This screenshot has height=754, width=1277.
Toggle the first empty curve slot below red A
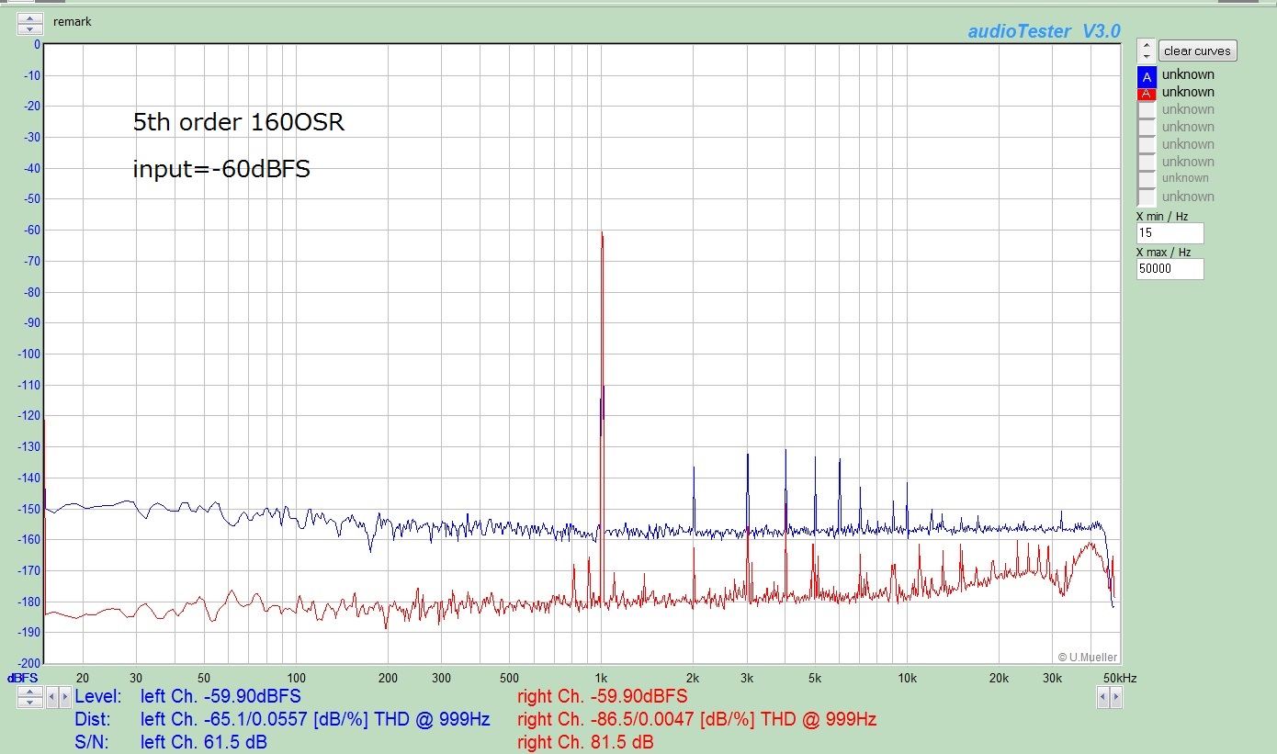click(x=1147, y=110)
